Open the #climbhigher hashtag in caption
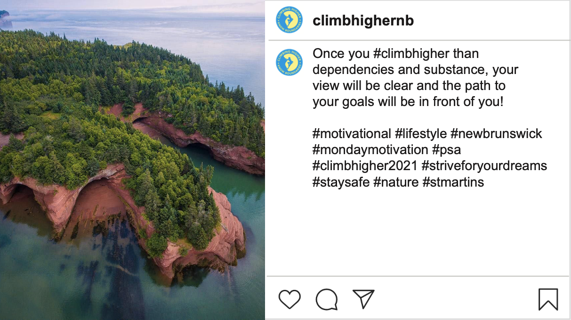Screen dimensions: 571x320 pos(403,54)
